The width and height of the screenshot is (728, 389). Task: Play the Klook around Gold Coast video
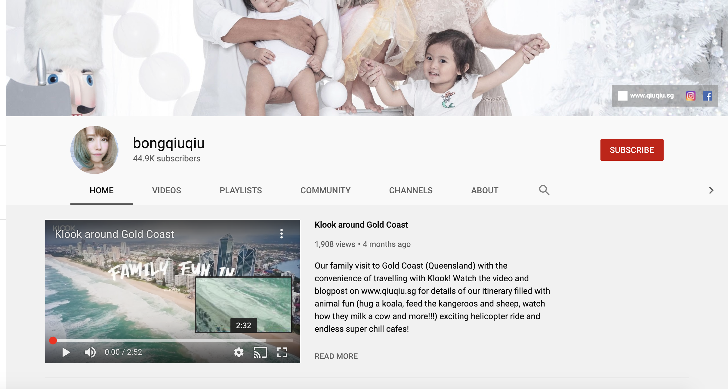[x=66, y=352]
